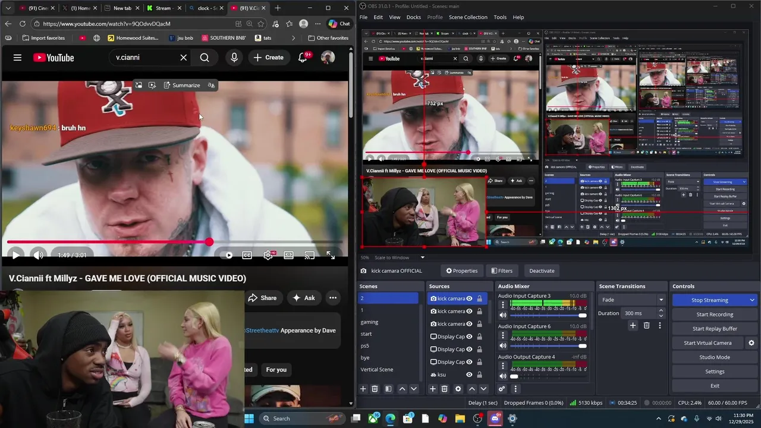
Task: Mute Audio Input Capture 3 speaker
Action: pos(503,315)
